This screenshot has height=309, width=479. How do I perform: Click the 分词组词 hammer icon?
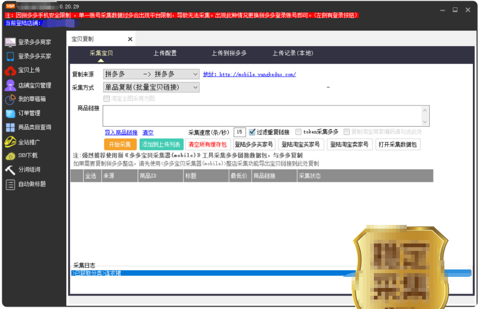pos(10,170)
